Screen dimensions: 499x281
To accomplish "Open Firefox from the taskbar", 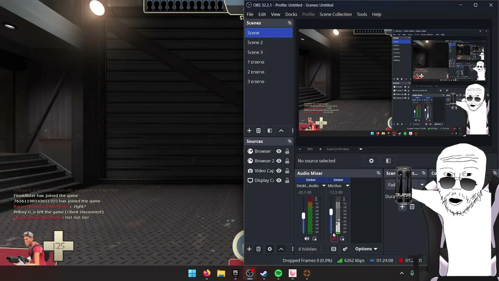I will (x=207, y=274).
